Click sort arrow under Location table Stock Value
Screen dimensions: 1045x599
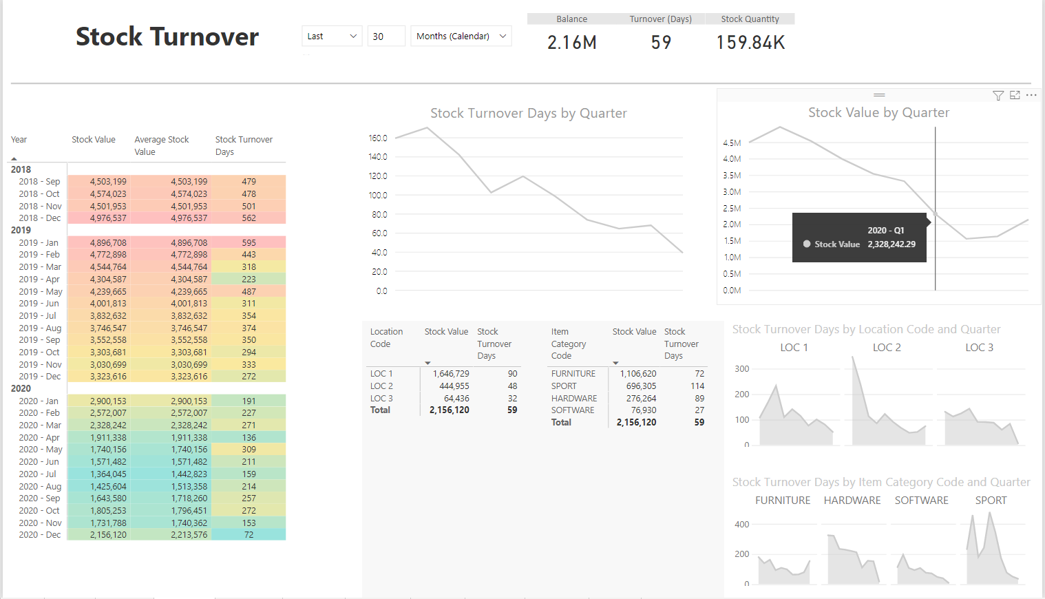point(427,363)
